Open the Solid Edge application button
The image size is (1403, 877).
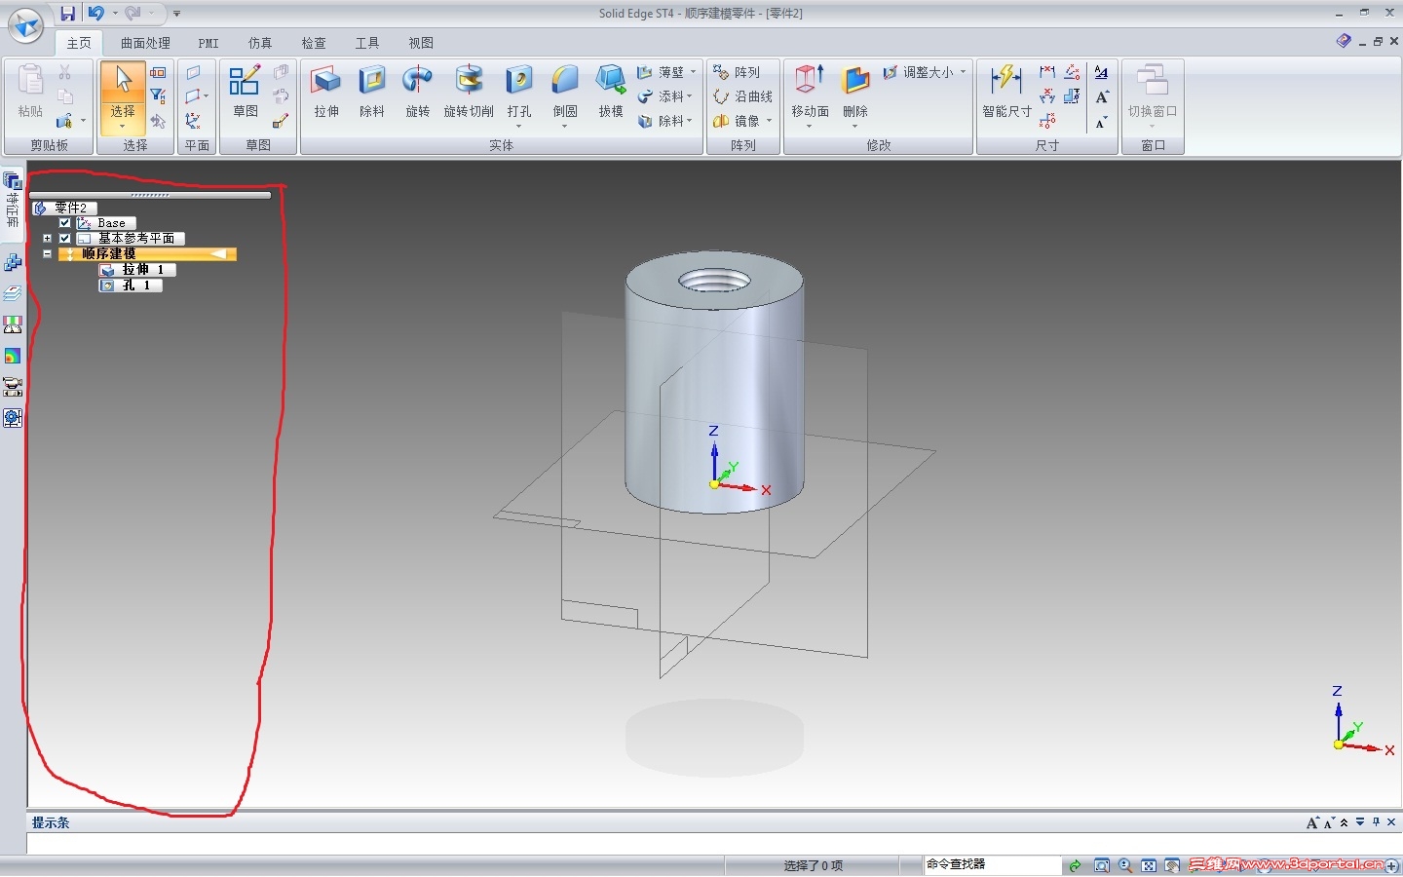tap(25, 25)
